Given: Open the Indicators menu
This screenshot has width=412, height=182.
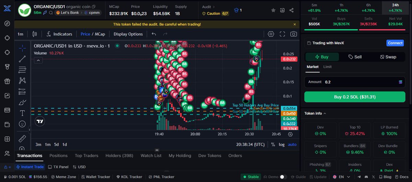Looking at the screenshot, I should point(59,34).
